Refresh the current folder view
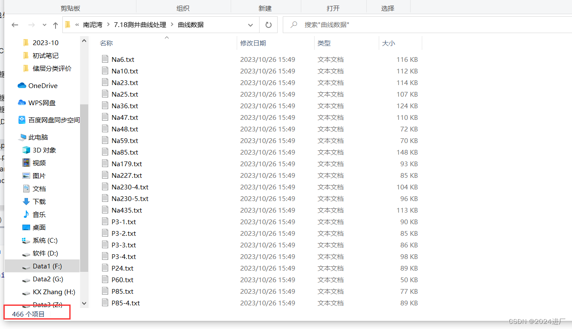572x329 pixels. (x=269, y=25)
